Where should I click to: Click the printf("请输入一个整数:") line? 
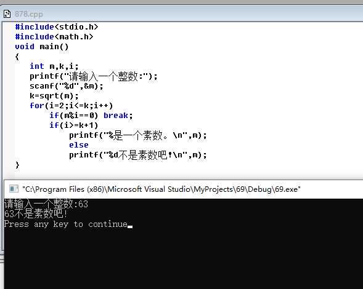(94, 76)
